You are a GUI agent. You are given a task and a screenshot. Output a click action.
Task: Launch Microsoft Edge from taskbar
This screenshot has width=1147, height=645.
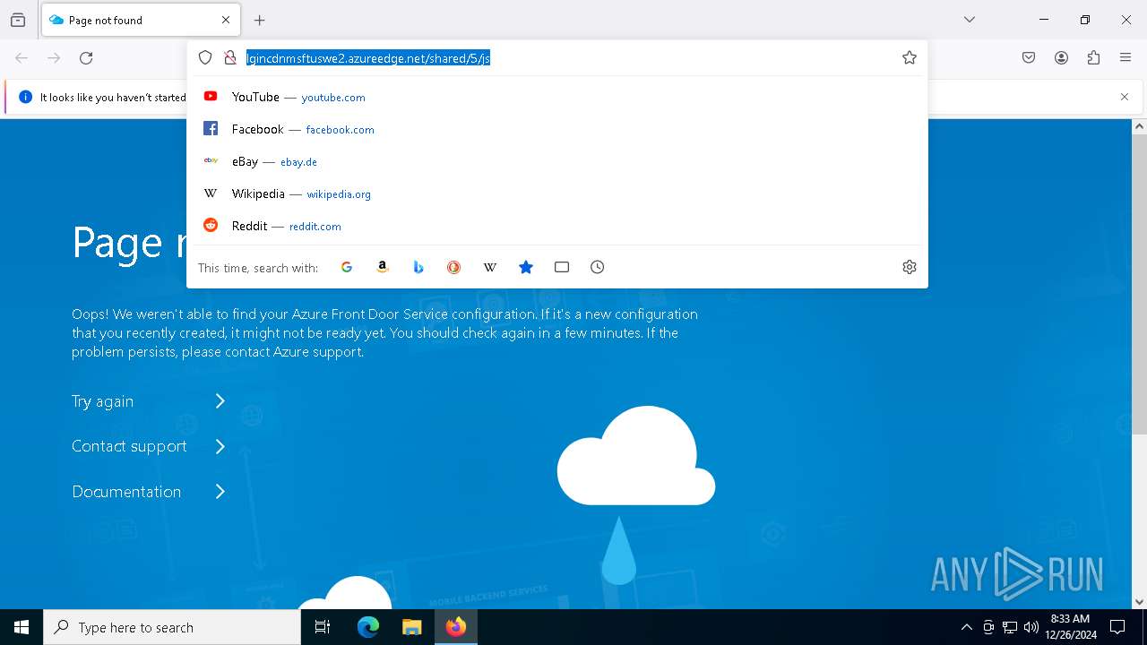pyautogui.click(x=368, y=627)
